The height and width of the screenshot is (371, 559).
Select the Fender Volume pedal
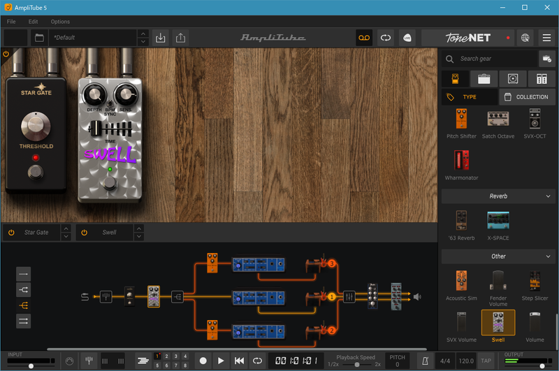498,289
